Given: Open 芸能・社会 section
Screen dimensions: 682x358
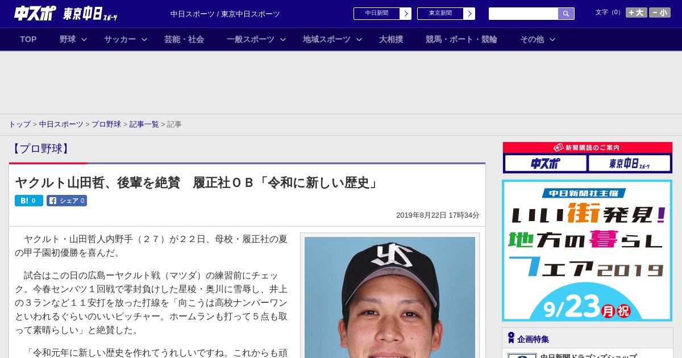Looking at the screenshot, I should (184, 39).
